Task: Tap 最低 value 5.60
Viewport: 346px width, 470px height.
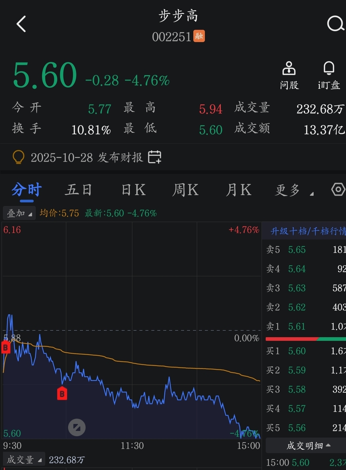Action: click(x=211, y=130)
